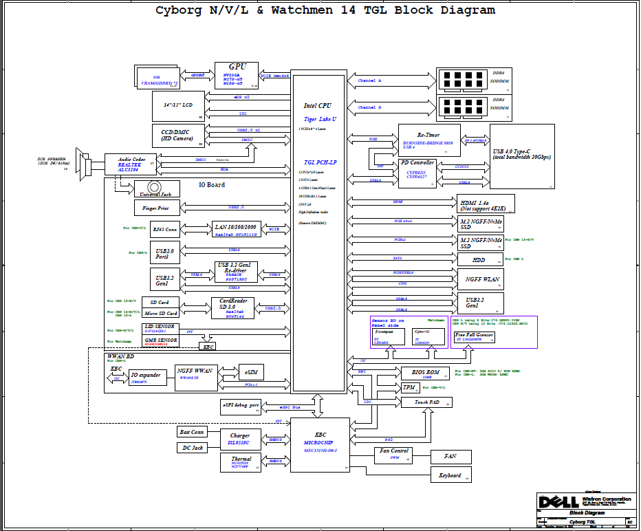Select the 'eSPI Bus' arrow label

point(290,407)
